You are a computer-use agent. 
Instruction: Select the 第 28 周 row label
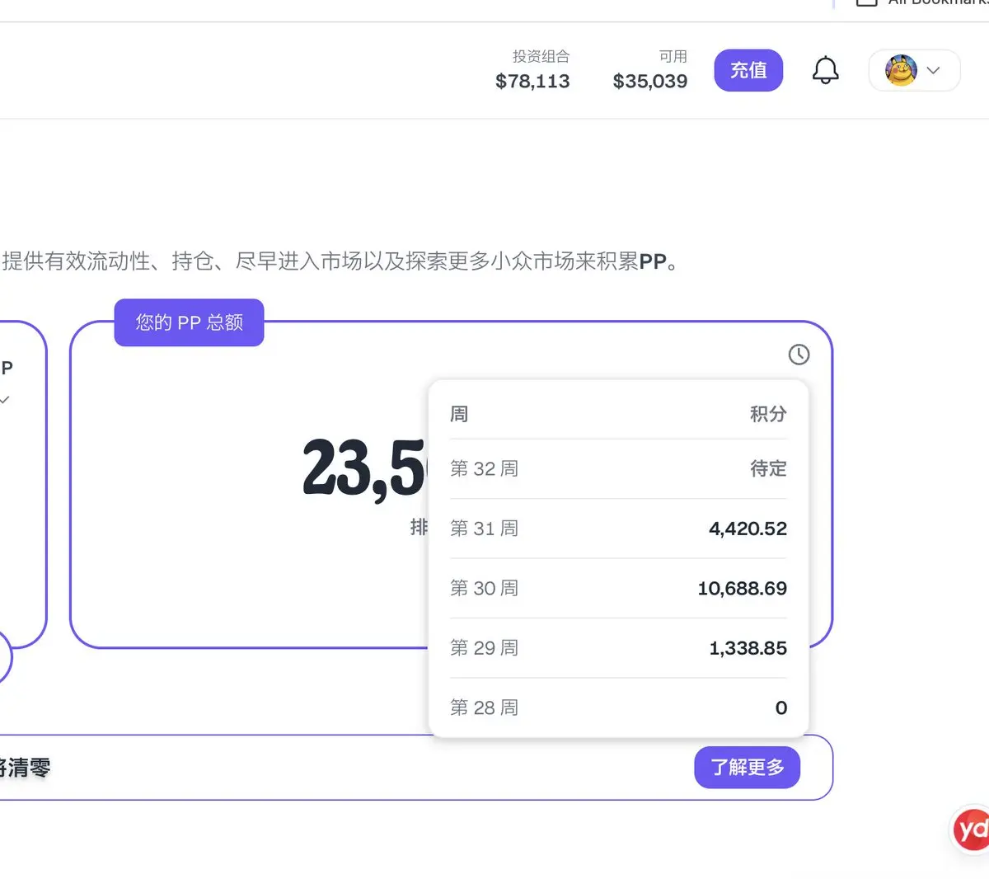click(484, 707)
